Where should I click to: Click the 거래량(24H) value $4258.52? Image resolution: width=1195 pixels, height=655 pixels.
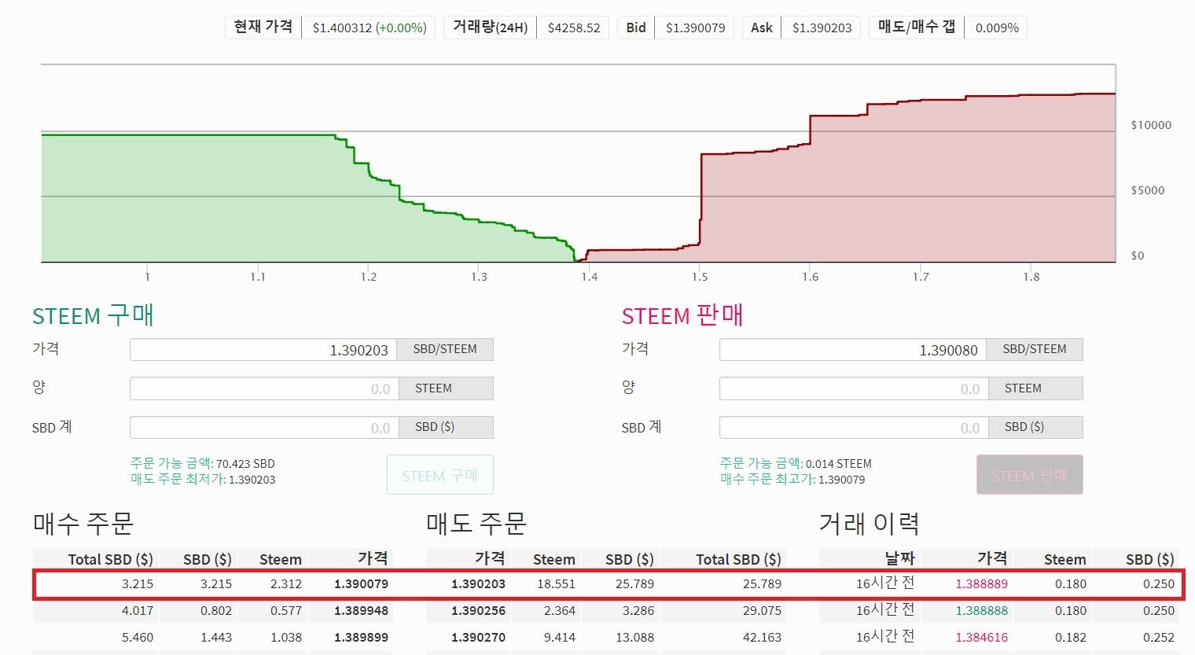[574, 28]
